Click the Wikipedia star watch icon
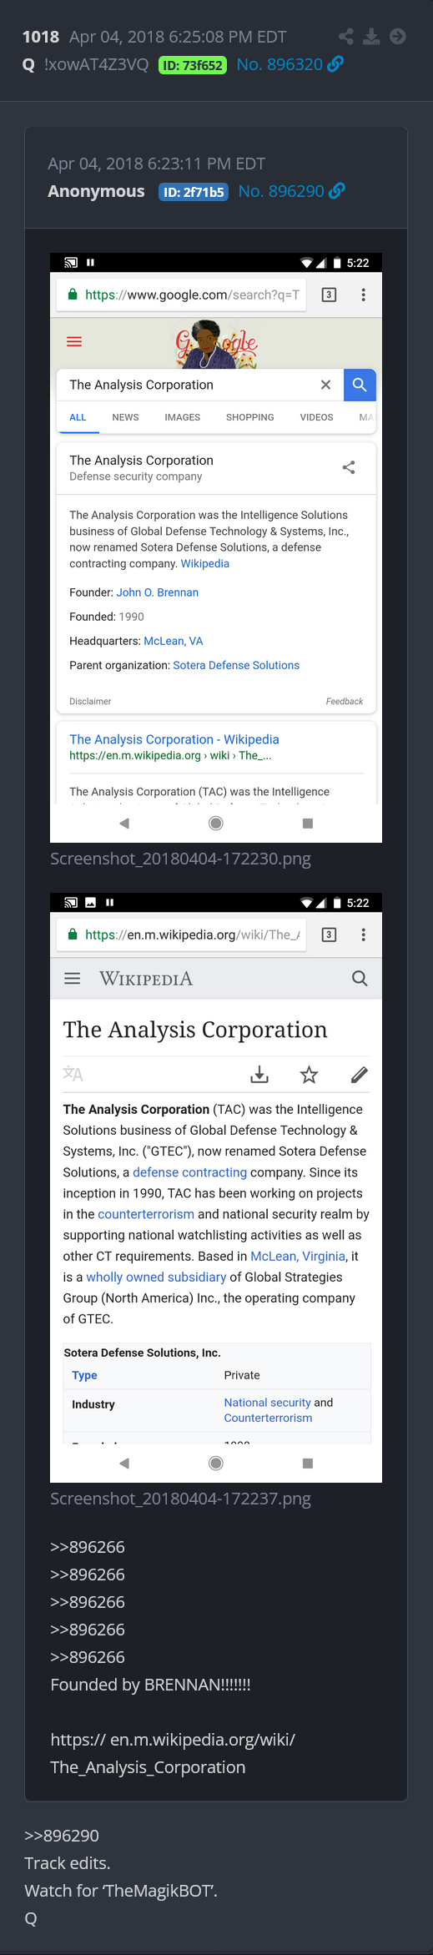433x1955 pixels. point(309,1075)
